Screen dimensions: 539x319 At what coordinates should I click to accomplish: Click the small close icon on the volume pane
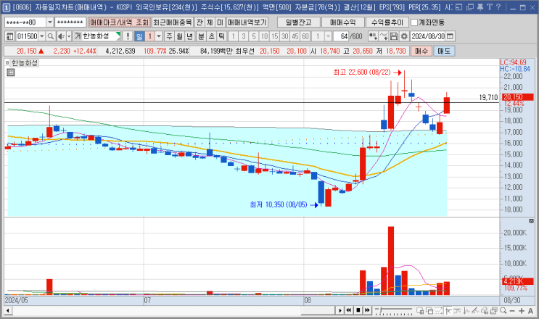tap(531, 221)
